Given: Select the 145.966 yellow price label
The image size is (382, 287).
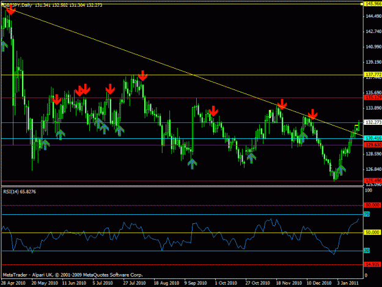Looking at the screenshot, I should coord(373,4).
